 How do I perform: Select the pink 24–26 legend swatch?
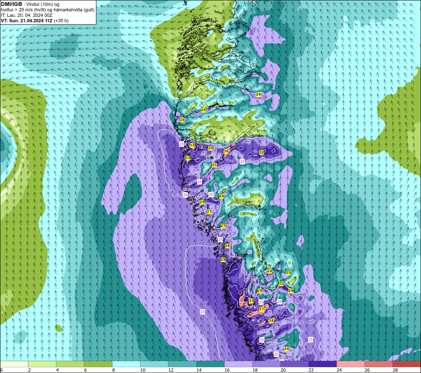(x=351, y=364)
